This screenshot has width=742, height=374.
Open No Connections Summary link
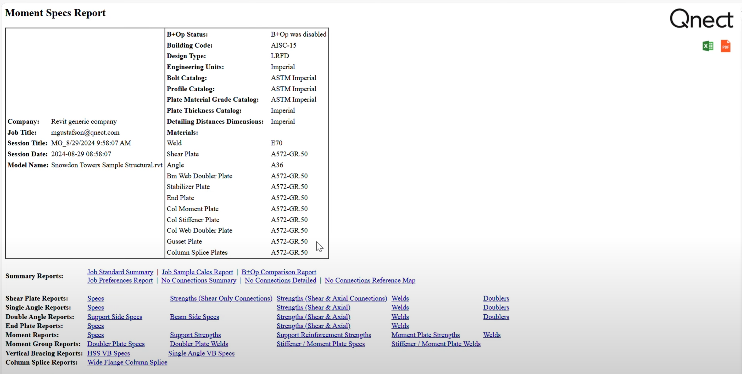[198, 280]
